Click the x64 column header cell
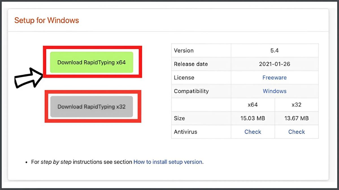339x190 pixels. click(253, 105)
